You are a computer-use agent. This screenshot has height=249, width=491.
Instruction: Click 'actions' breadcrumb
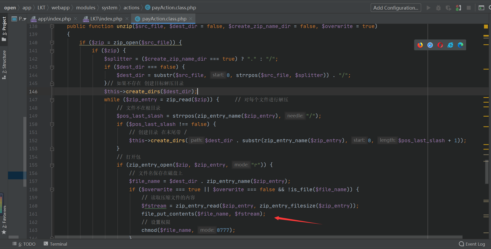(131, 8)
